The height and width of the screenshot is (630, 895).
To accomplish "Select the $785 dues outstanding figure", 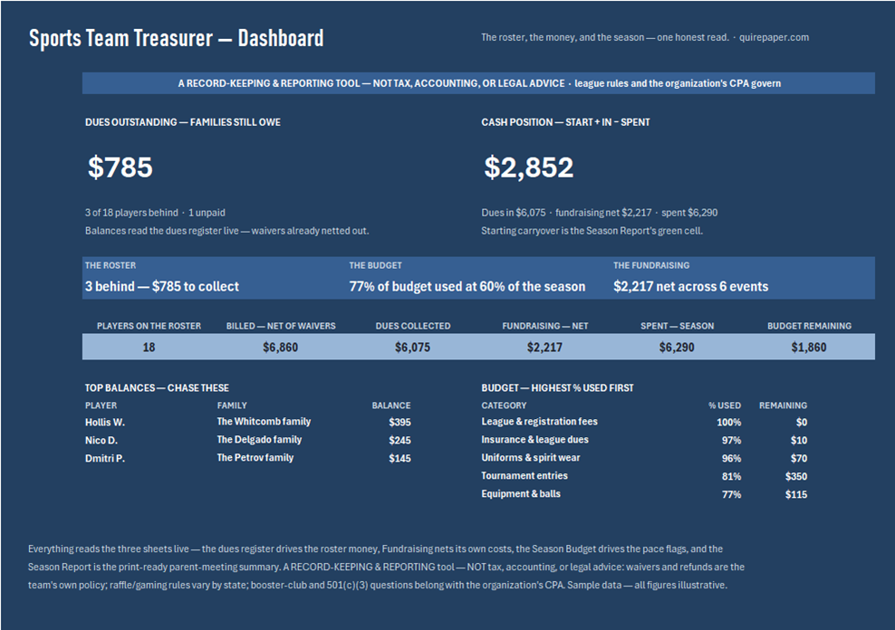I will pos(120,167).
